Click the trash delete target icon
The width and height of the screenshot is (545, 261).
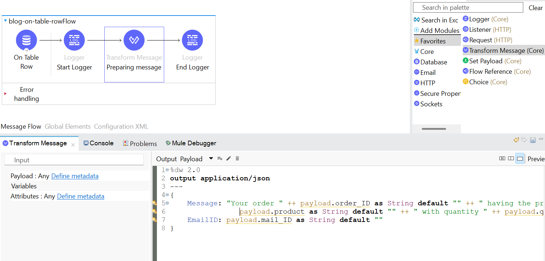(237, 159)
